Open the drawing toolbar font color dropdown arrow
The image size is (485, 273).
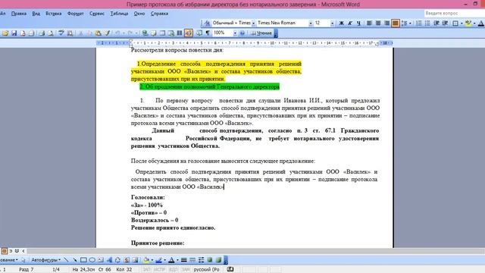tap(177, 260)
